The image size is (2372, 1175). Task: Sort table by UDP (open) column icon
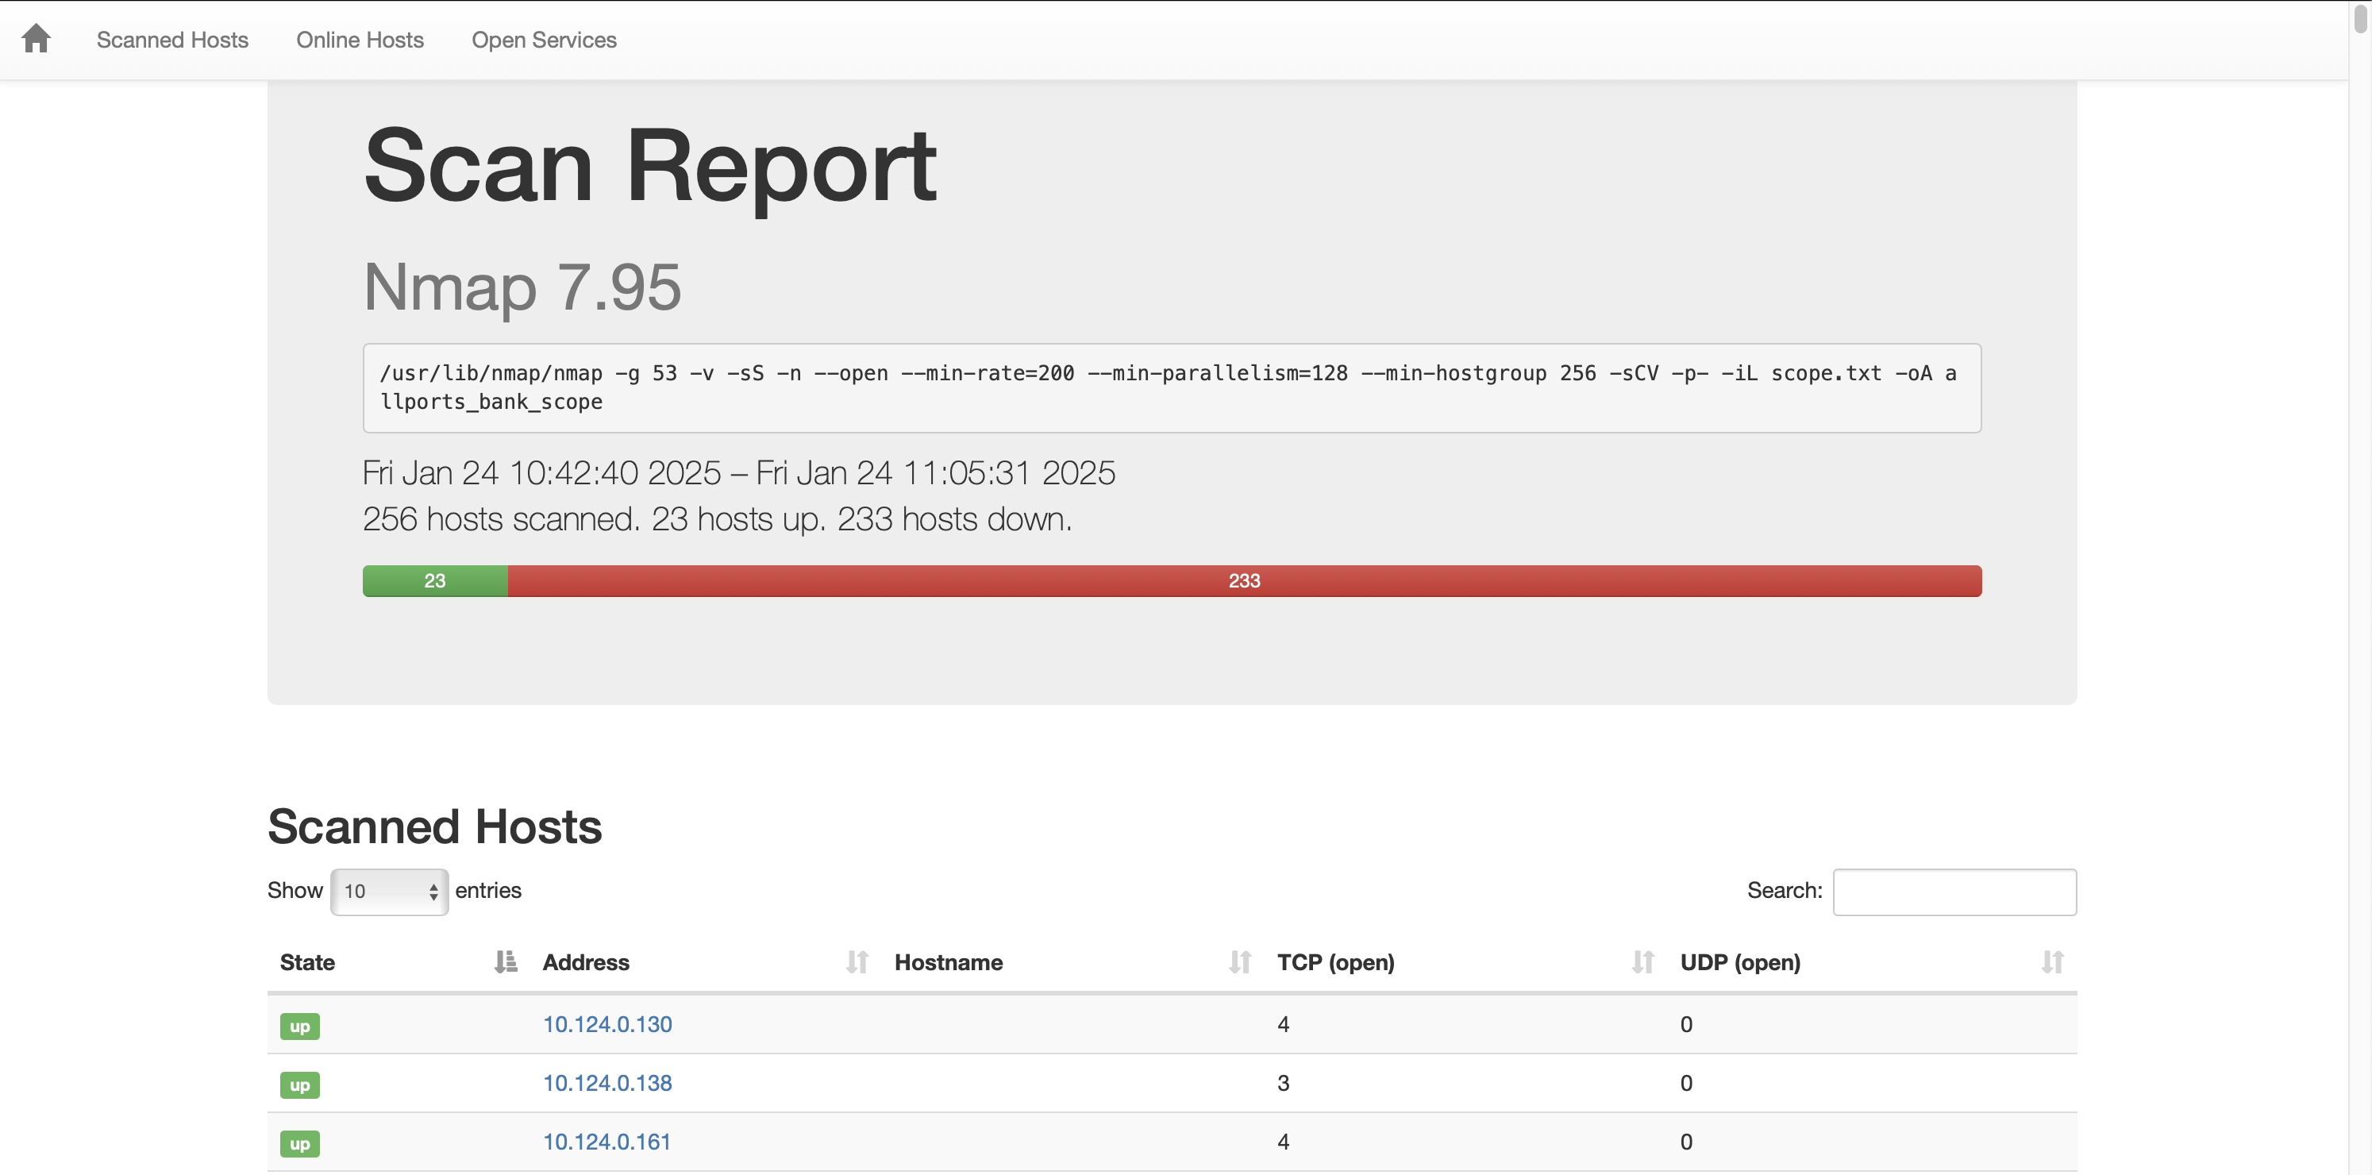[x=2053, y=962]
